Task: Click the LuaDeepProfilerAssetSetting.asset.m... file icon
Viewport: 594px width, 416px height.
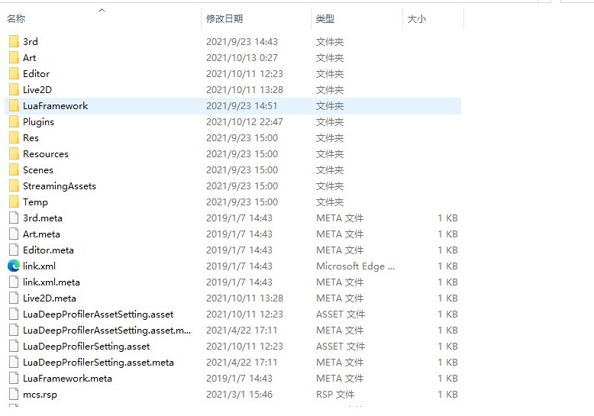Action: pos(14,330)
